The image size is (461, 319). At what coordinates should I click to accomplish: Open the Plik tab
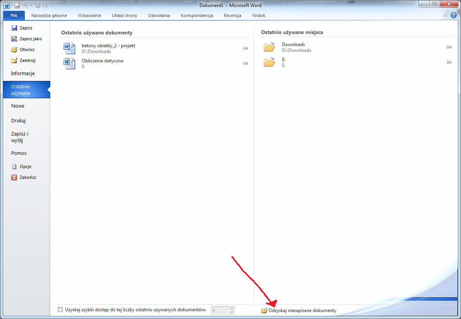click(x=14, y=15)
